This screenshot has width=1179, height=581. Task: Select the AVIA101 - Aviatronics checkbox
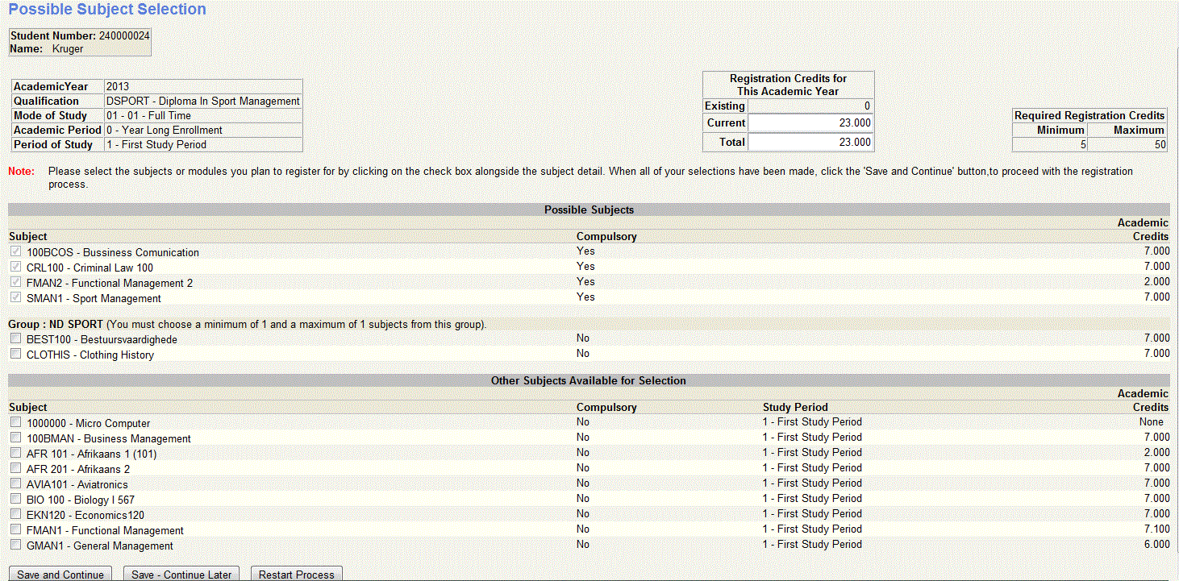coord(15,483)
